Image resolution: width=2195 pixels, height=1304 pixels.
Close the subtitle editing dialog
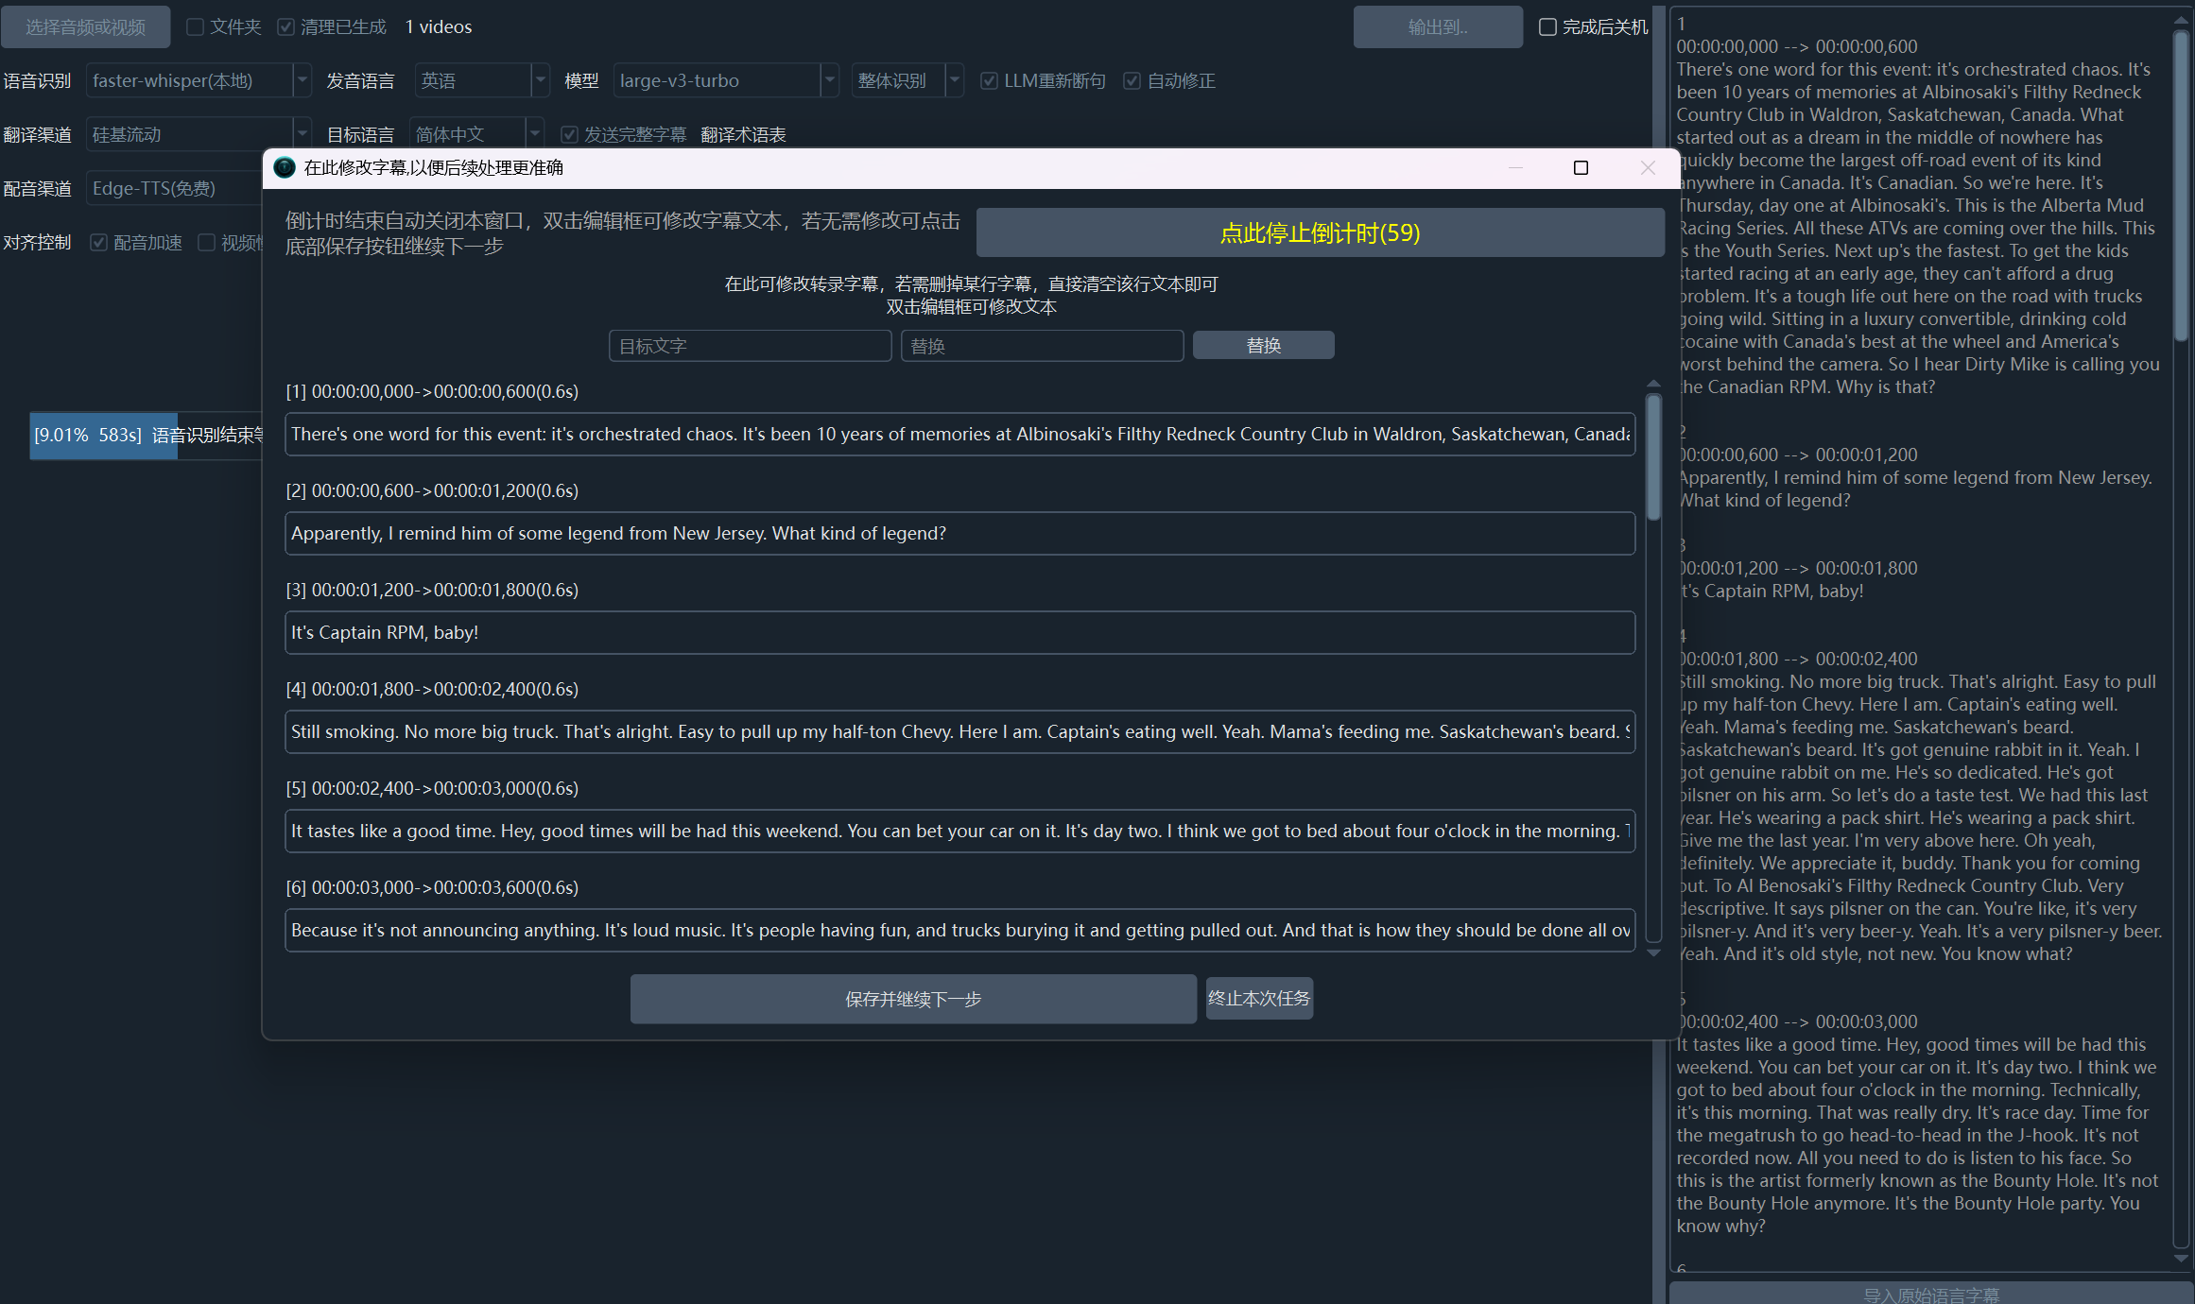(1648, 167)
